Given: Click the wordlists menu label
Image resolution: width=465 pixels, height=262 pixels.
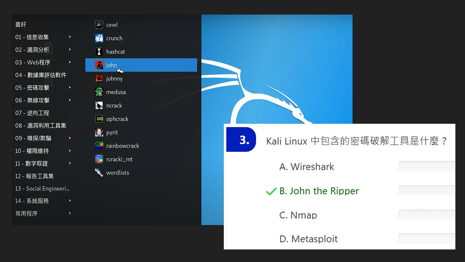Looking at the screenshot, I should (118, 173).
